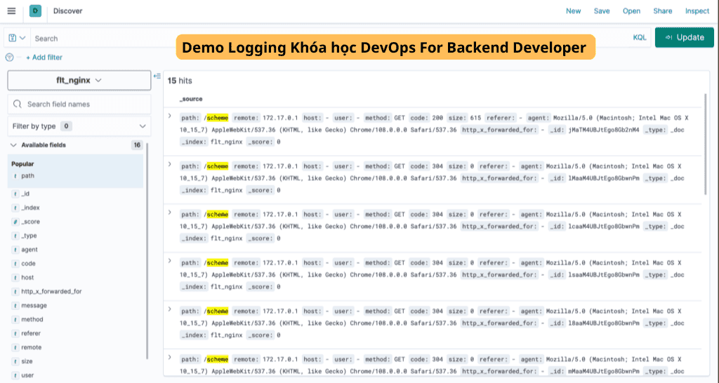Select the _id field name
This screenshot has height=383, width=719.
(25, 194)
